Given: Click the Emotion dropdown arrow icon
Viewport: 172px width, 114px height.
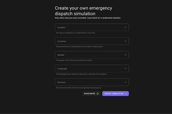Looking at the screenshot, I should pyautogui.click(x=125, y=82).
